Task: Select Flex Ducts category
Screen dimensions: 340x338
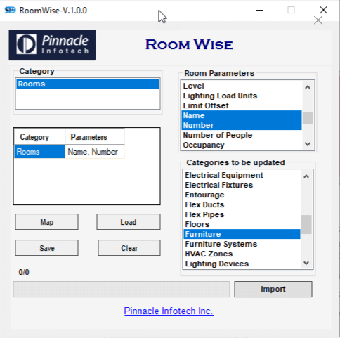Action: (x=242, y=204)
